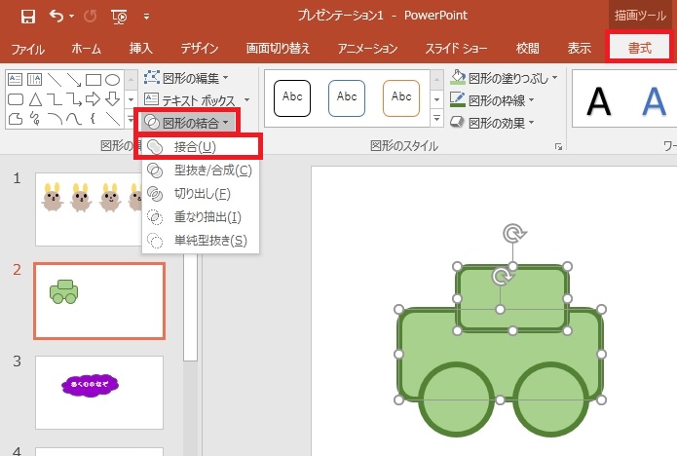Select the elbow connector shape

pyautogui.click(x=55, y=99)
